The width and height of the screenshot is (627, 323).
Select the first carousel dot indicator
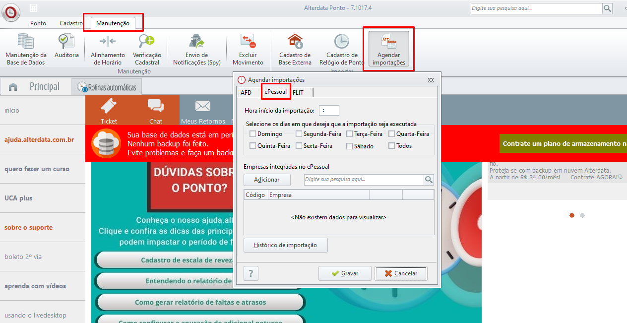pyautogui.click(x=572, y=215)
